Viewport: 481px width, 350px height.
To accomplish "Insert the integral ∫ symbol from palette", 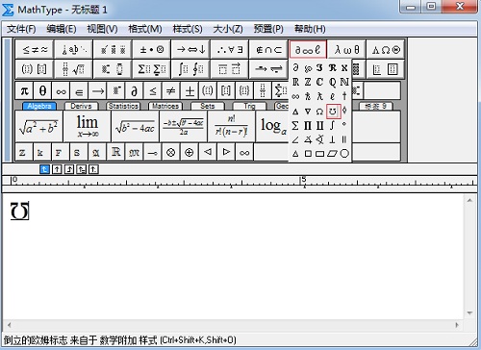I will click(332, 125).
